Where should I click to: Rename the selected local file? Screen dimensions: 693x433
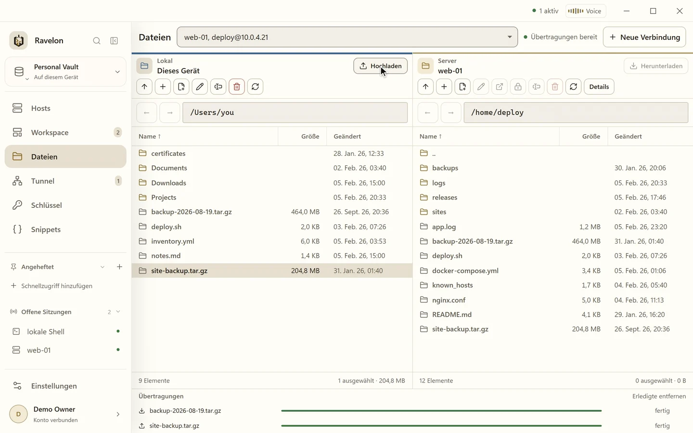pos(218,87)
